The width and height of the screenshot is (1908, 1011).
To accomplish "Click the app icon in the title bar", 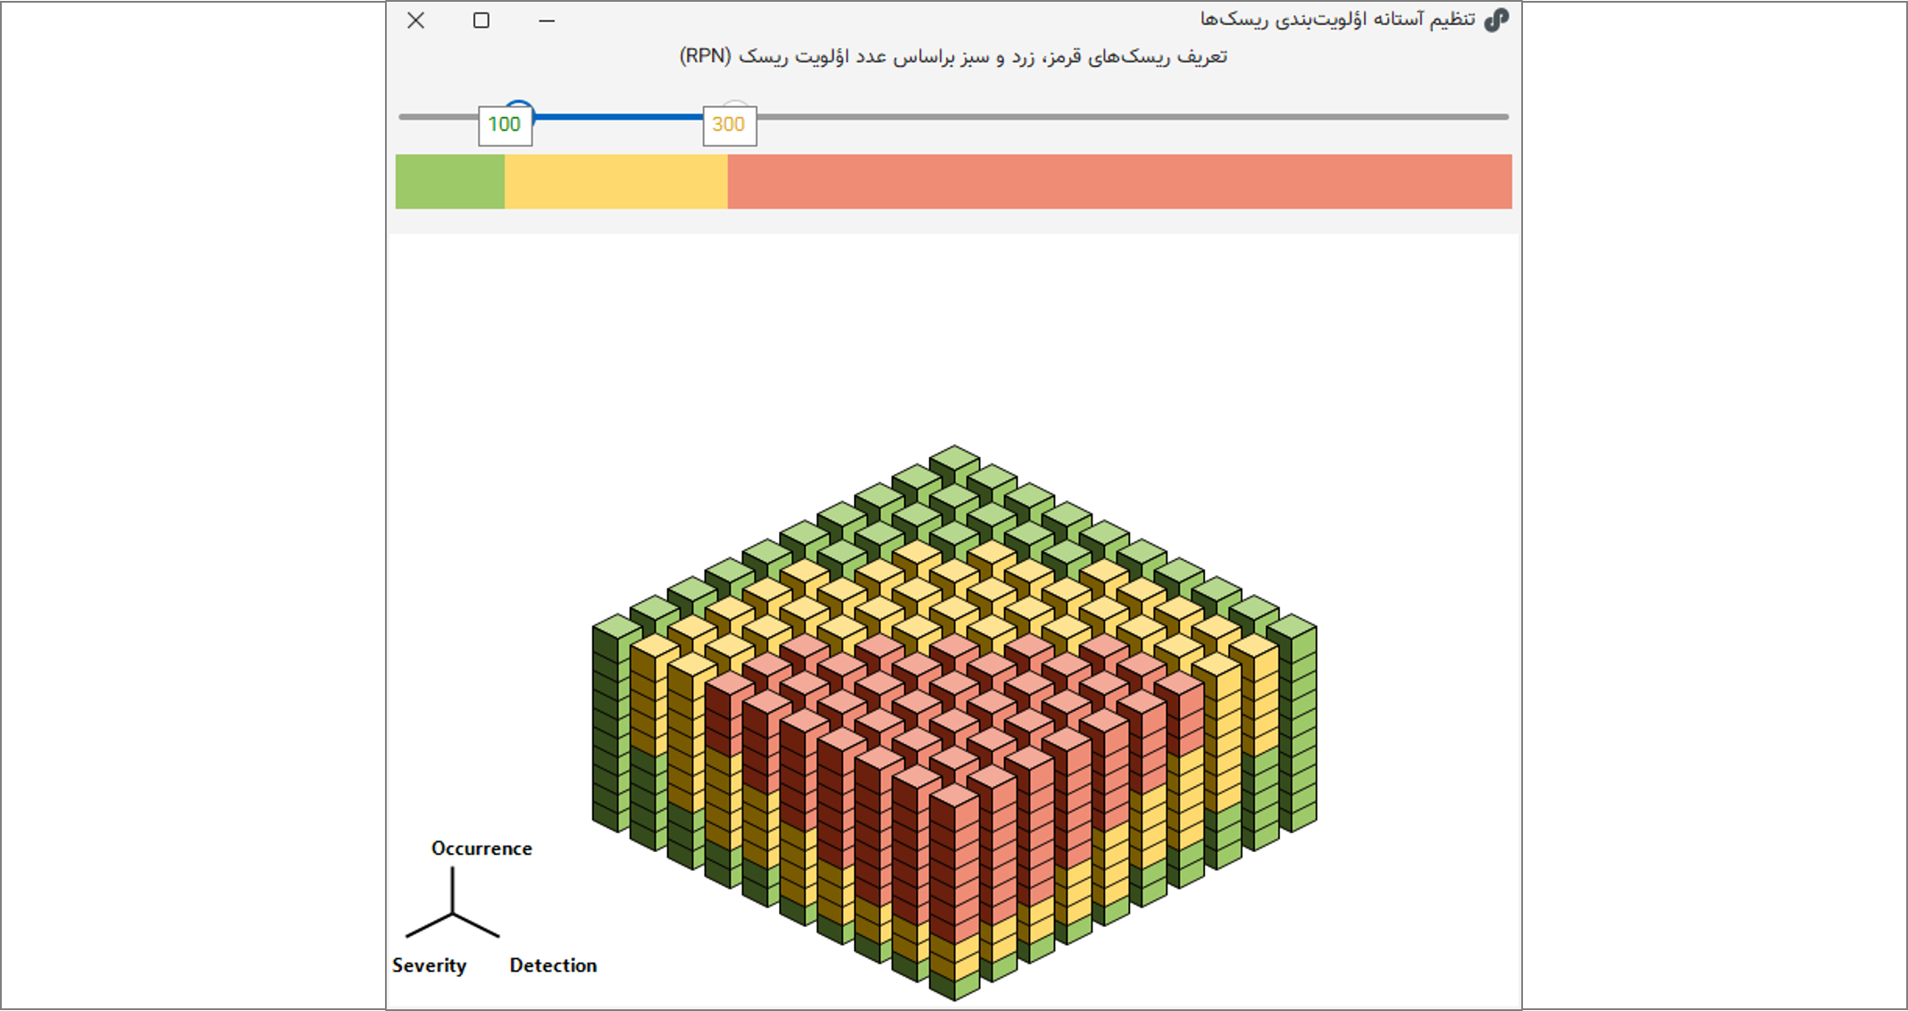I will (1496, 20).
